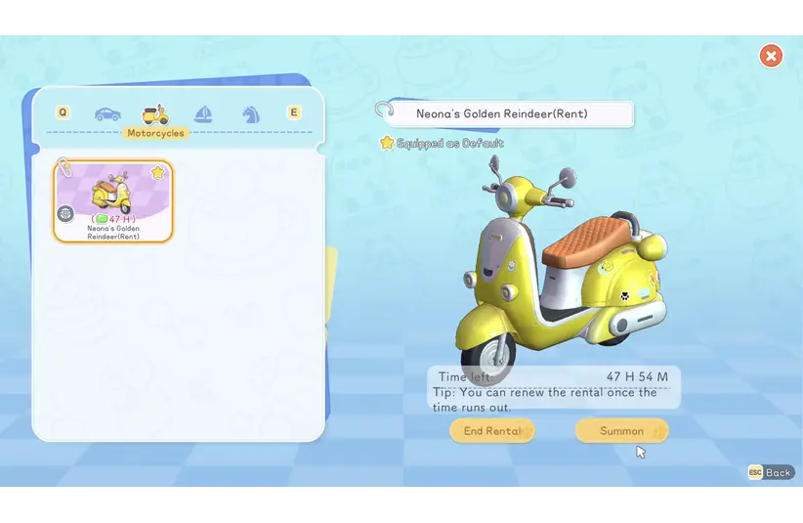
Task: Toggle the Equipped as Default star
Action: tap(387, 143)
